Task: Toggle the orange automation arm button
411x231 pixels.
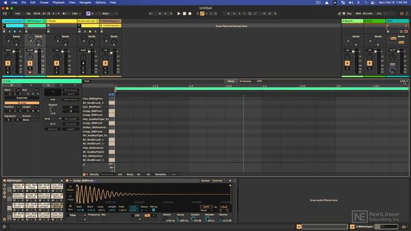Action: click(202, 13)
